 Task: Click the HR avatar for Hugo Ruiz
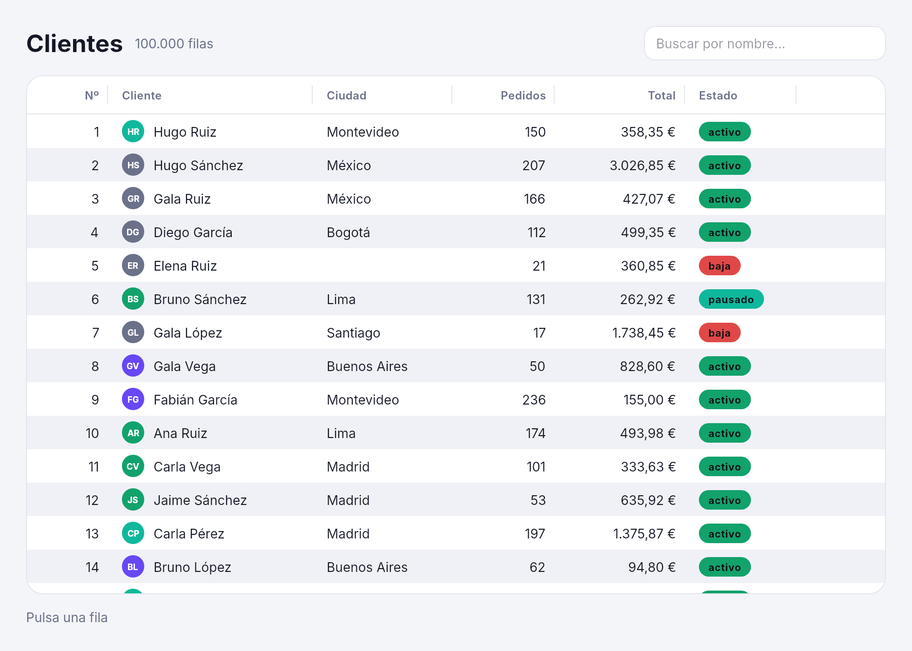click(133, 132)
